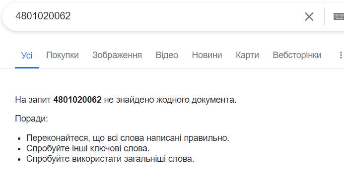Viewport: 344px width, 189px height.
Task: Select the Усі results tab
Action: pos(27,55)
